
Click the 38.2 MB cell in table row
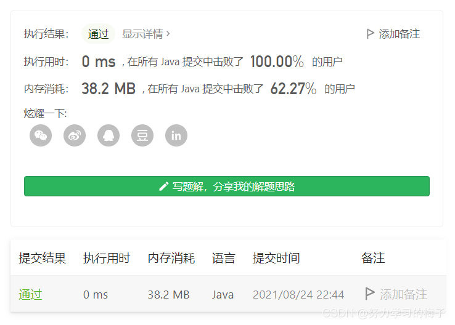(168, 295)
